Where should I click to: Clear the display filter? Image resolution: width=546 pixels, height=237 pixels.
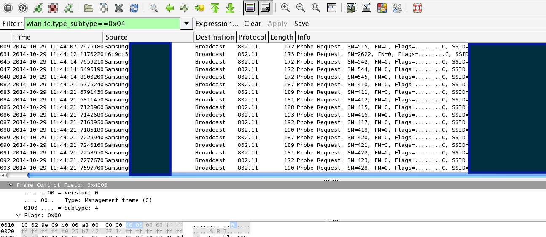coord(253,24)
